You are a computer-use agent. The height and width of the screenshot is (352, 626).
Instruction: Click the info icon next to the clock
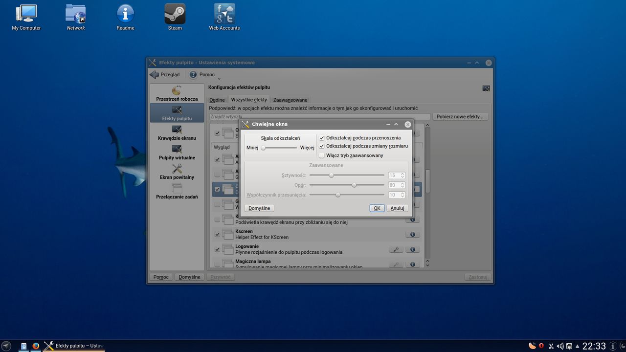[613, 346]
